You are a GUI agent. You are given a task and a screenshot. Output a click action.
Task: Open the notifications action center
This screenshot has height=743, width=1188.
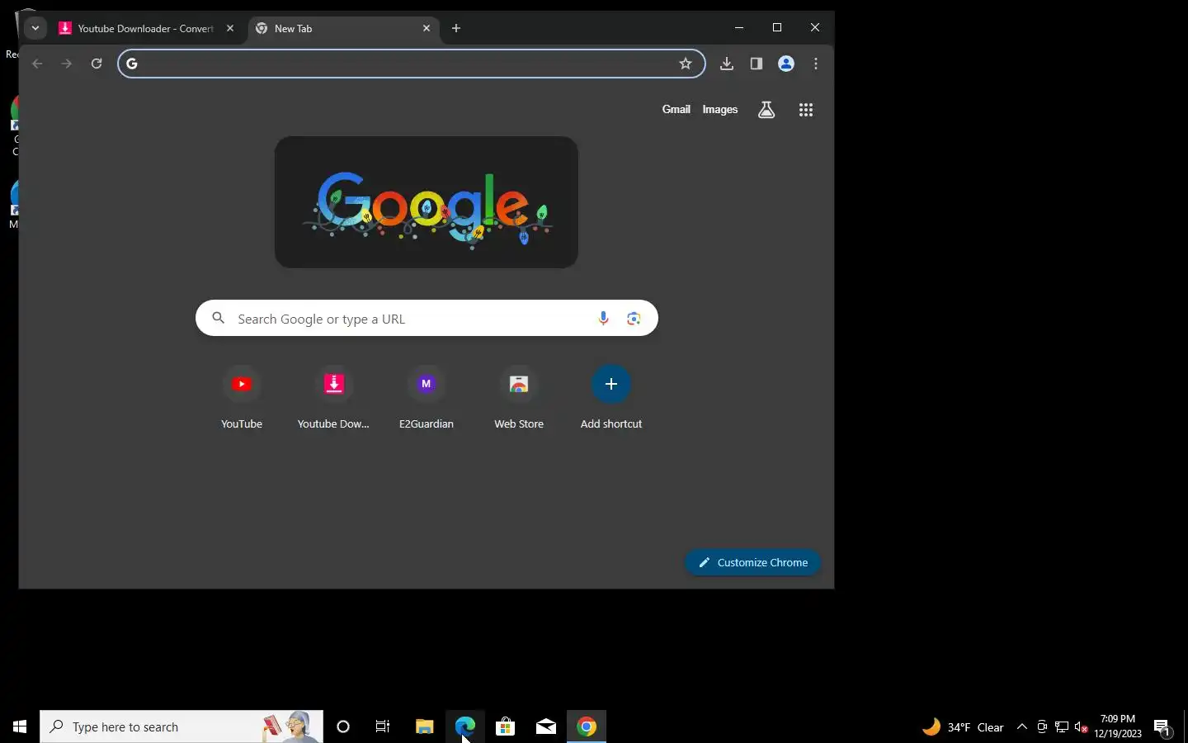[1162, 726]
